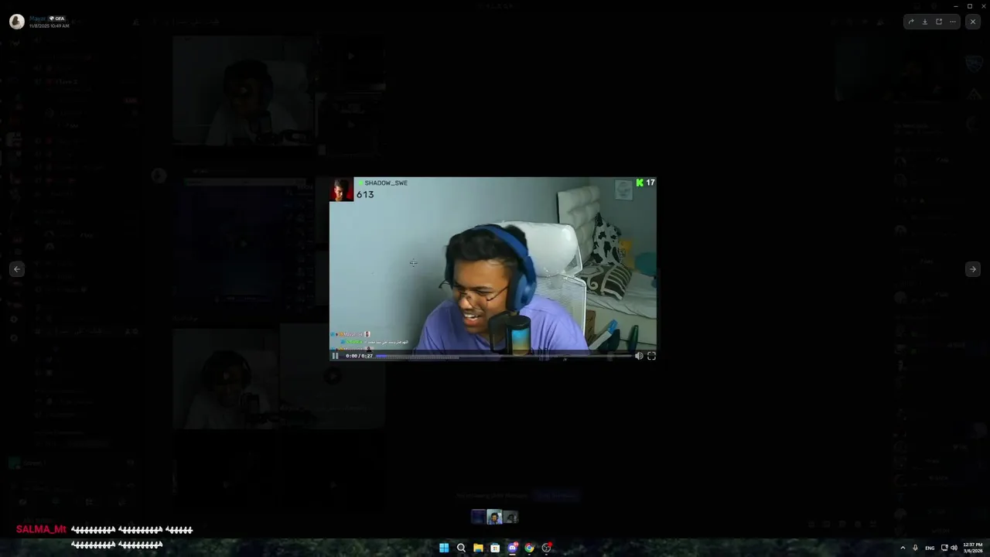This screenshot has width=990, height=557.
Task: Open Google Chrome from taskbar
Action: [x=529, y=548]
